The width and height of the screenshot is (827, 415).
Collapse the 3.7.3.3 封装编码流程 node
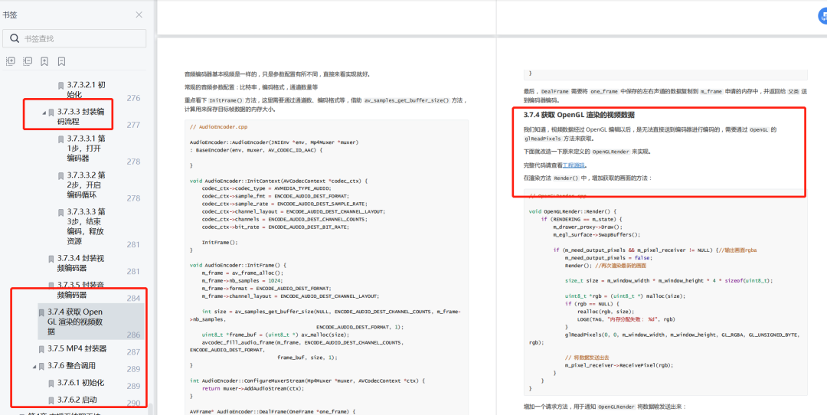[x=44, y=113]
